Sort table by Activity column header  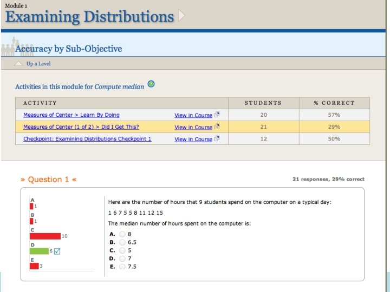(40, 103)
